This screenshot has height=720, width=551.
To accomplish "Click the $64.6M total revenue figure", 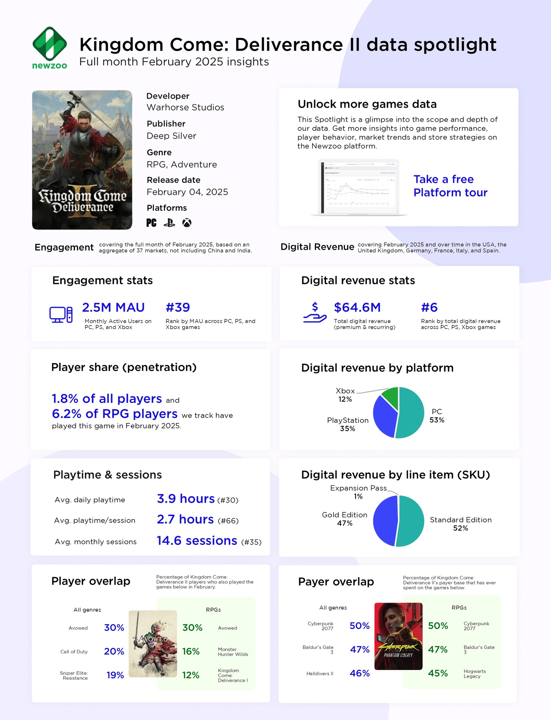I will (x=357, y=307).
